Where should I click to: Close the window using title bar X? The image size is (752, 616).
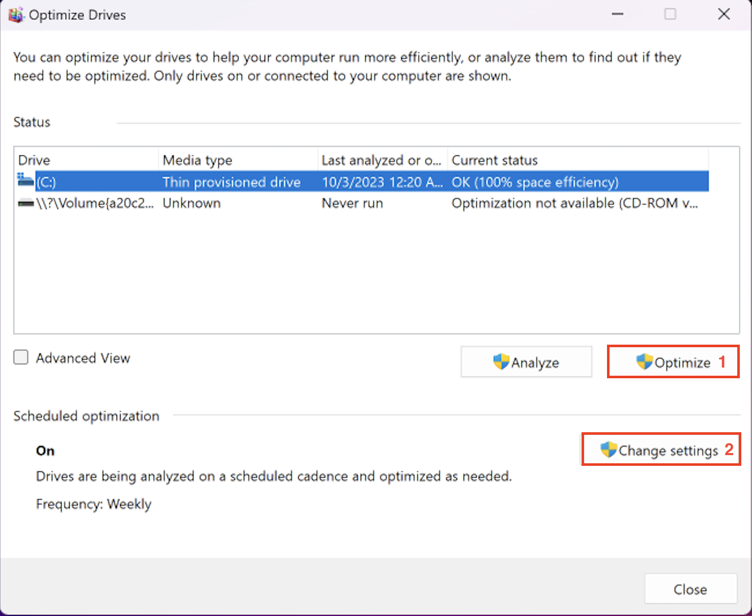coord(724,14)
